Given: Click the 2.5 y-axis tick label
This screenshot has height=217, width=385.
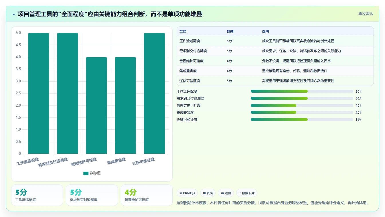Looking at the screenshot, I should click(x=18, y=93).
